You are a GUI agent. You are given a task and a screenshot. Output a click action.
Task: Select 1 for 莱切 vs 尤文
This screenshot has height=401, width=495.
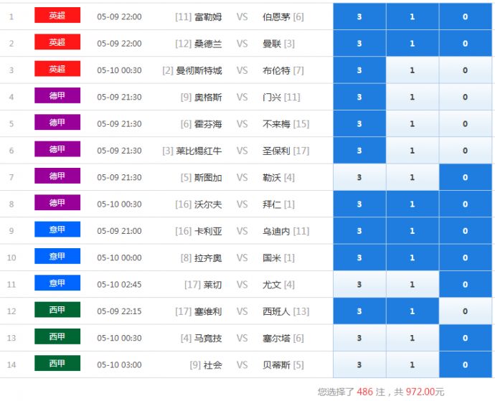tap(412, 284)
